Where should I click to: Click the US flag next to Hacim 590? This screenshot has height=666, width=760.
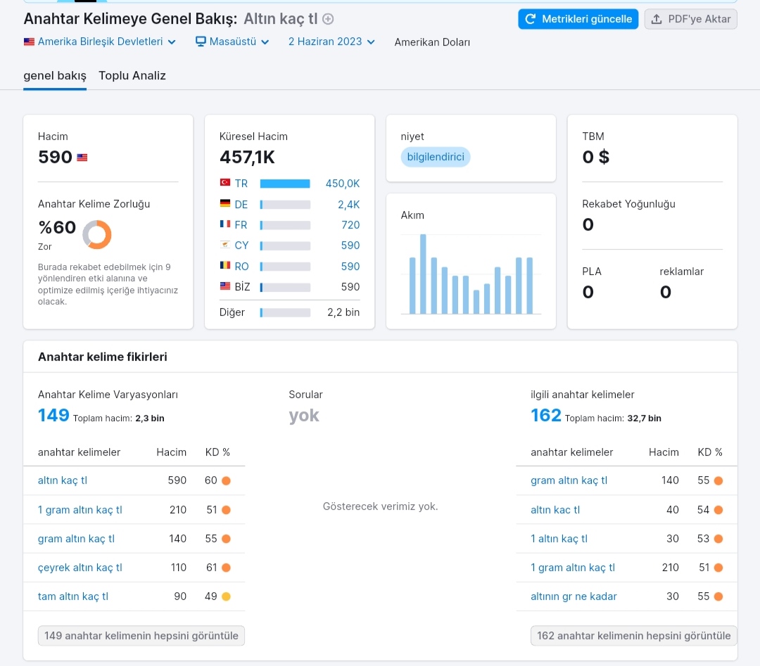(82, 158)
